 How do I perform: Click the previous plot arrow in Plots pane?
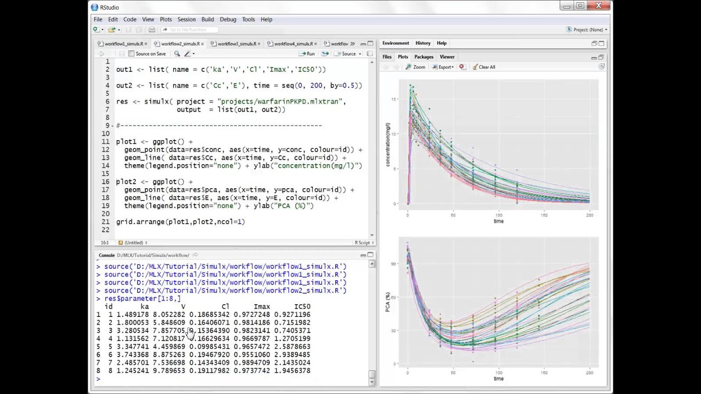386,67
